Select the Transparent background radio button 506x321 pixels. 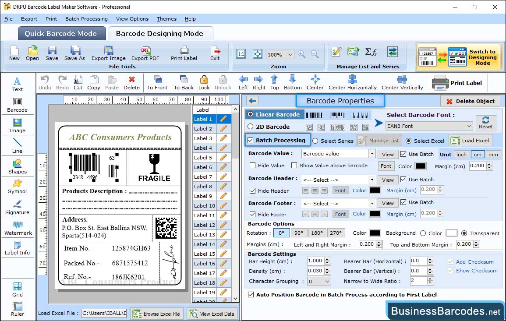464,233
